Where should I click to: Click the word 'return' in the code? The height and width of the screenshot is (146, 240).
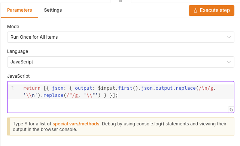point(32,88)
